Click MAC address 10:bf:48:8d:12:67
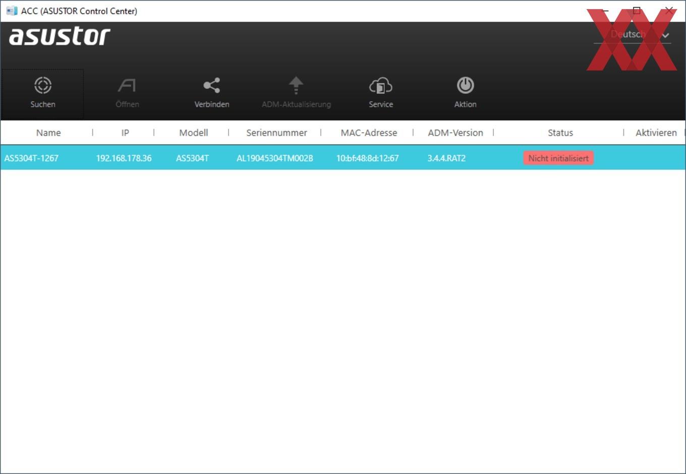This screenshot has height=474, width=686. (367, 158)
